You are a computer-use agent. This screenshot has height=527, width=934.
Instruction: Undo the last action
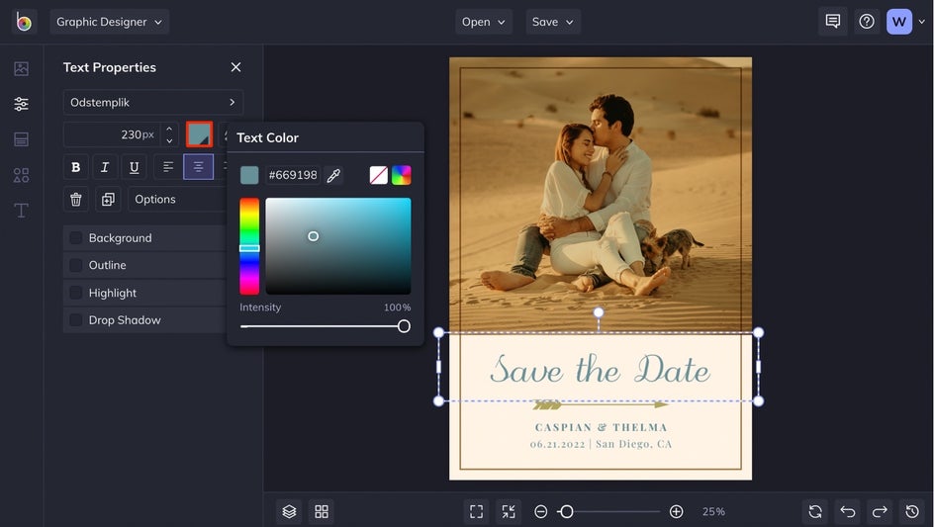848,511
